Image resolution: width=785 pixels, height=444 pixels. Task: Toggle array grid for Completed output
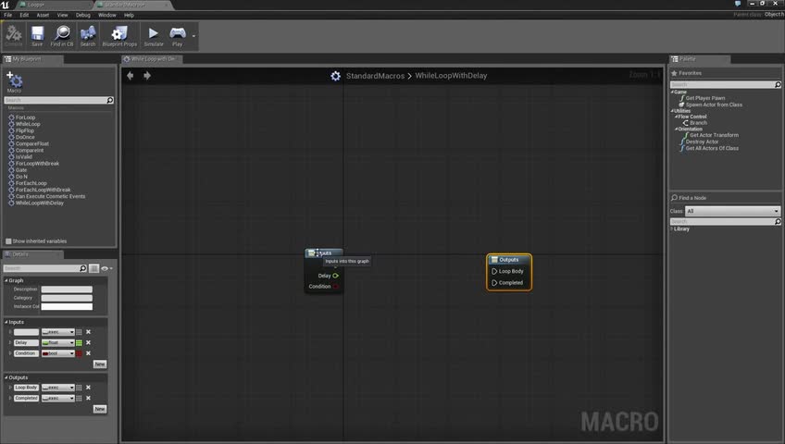click(x=79, y=399)
